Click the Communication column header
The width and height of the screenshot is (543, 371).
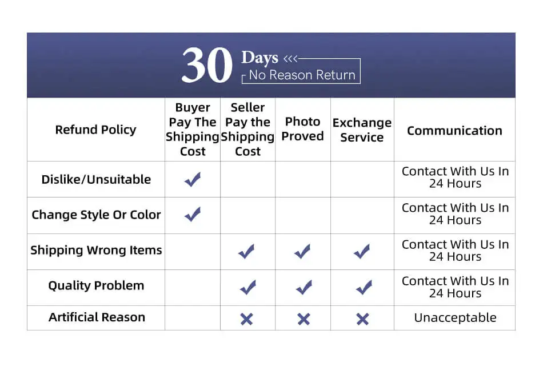(x=455, y=130)
